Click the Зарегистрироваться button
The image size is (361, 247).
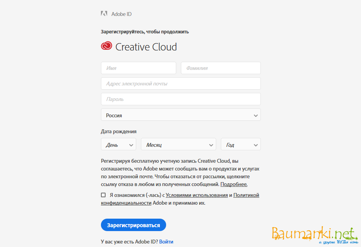pos(134,225)
